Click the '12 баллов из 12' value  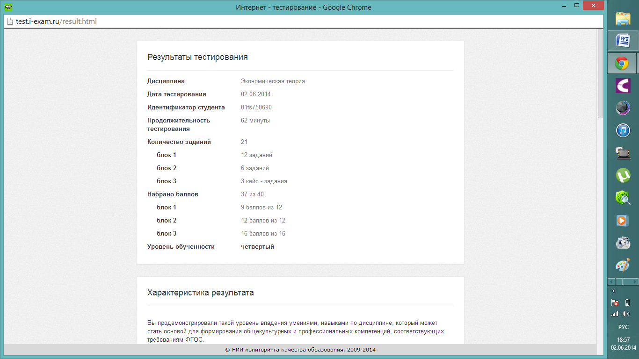click(263, 221)
